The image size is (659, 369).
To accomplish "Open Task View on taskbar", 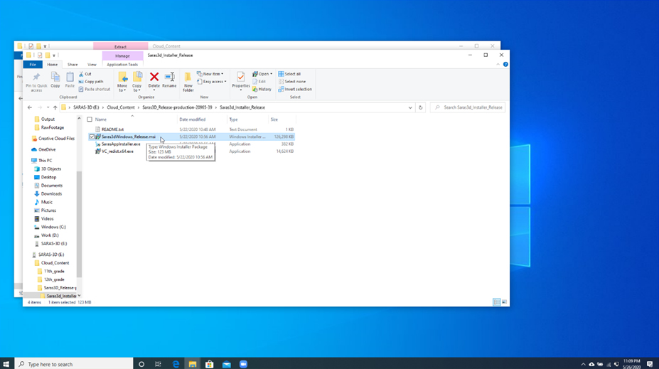I will 158,364.
